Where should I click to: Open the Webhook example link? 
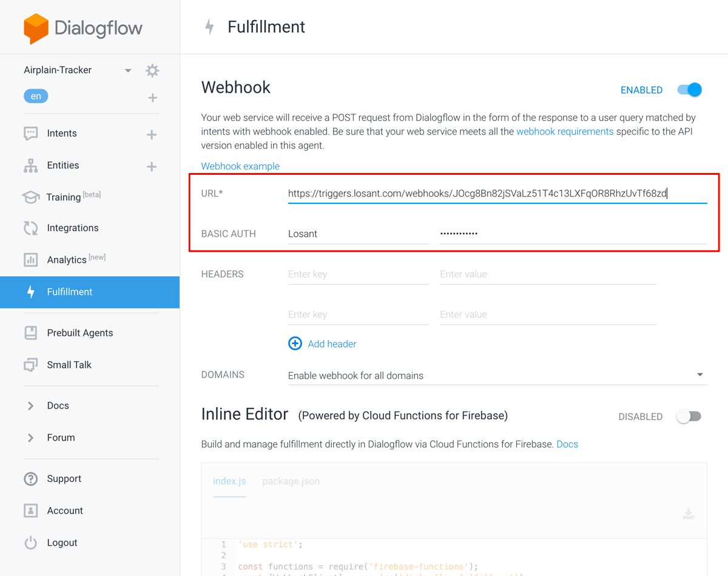coord(240,166)
